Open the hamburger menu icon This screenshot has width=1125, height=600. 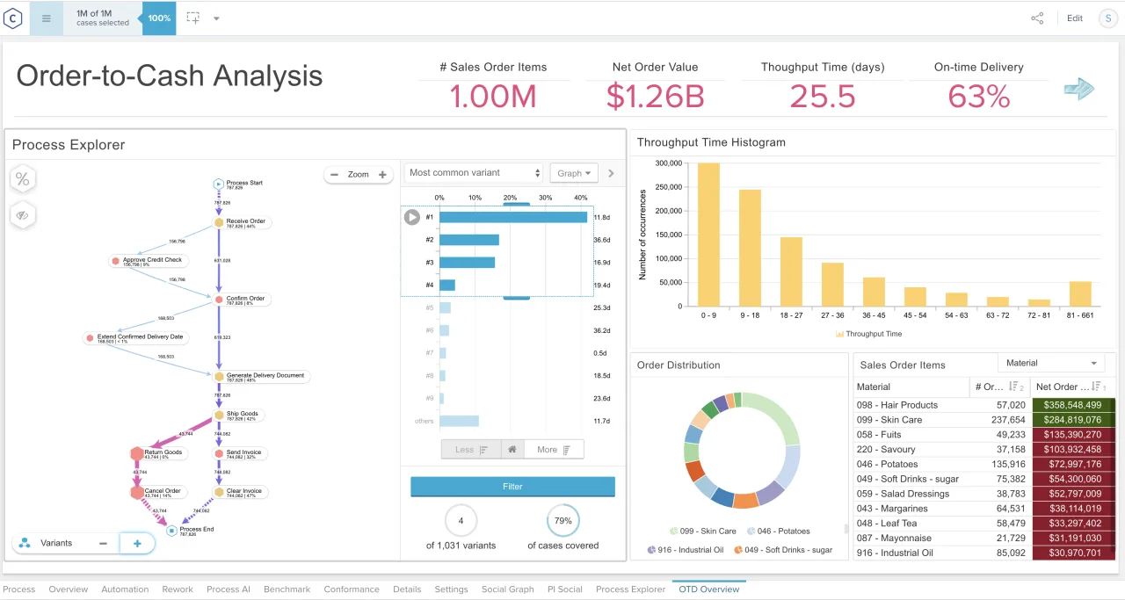point(46,18)
